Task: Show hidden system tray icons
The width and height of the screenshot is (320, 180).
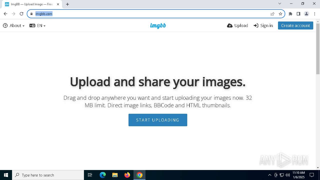Action: pos(269,175)
